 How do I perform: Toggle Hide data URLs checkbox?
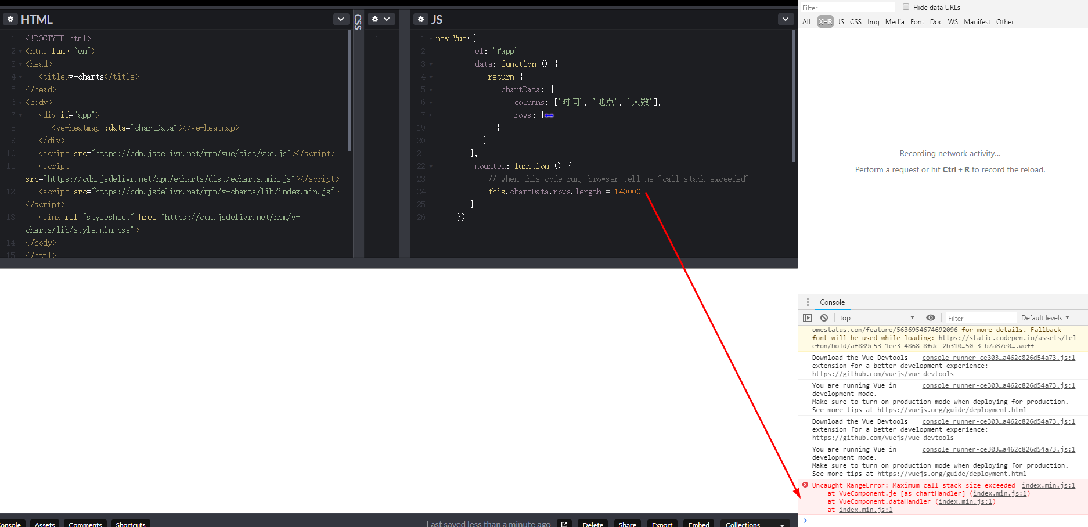tap(906, 7)
